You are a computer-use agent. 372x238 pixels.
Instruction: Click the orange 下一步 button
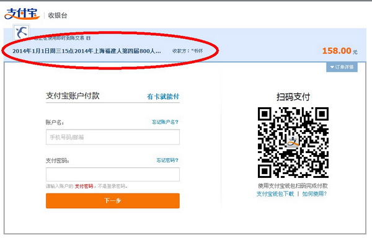point(113,201)
